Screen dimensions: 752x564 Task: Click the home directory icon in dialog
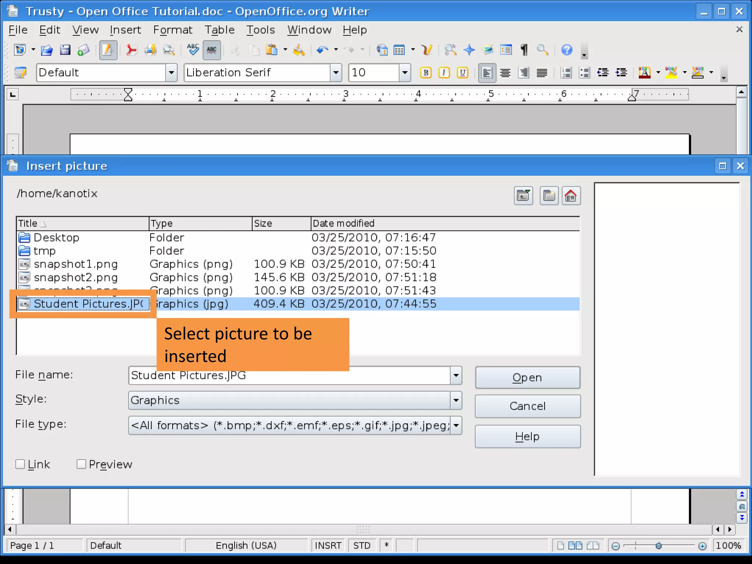click(x=571, y=196)
